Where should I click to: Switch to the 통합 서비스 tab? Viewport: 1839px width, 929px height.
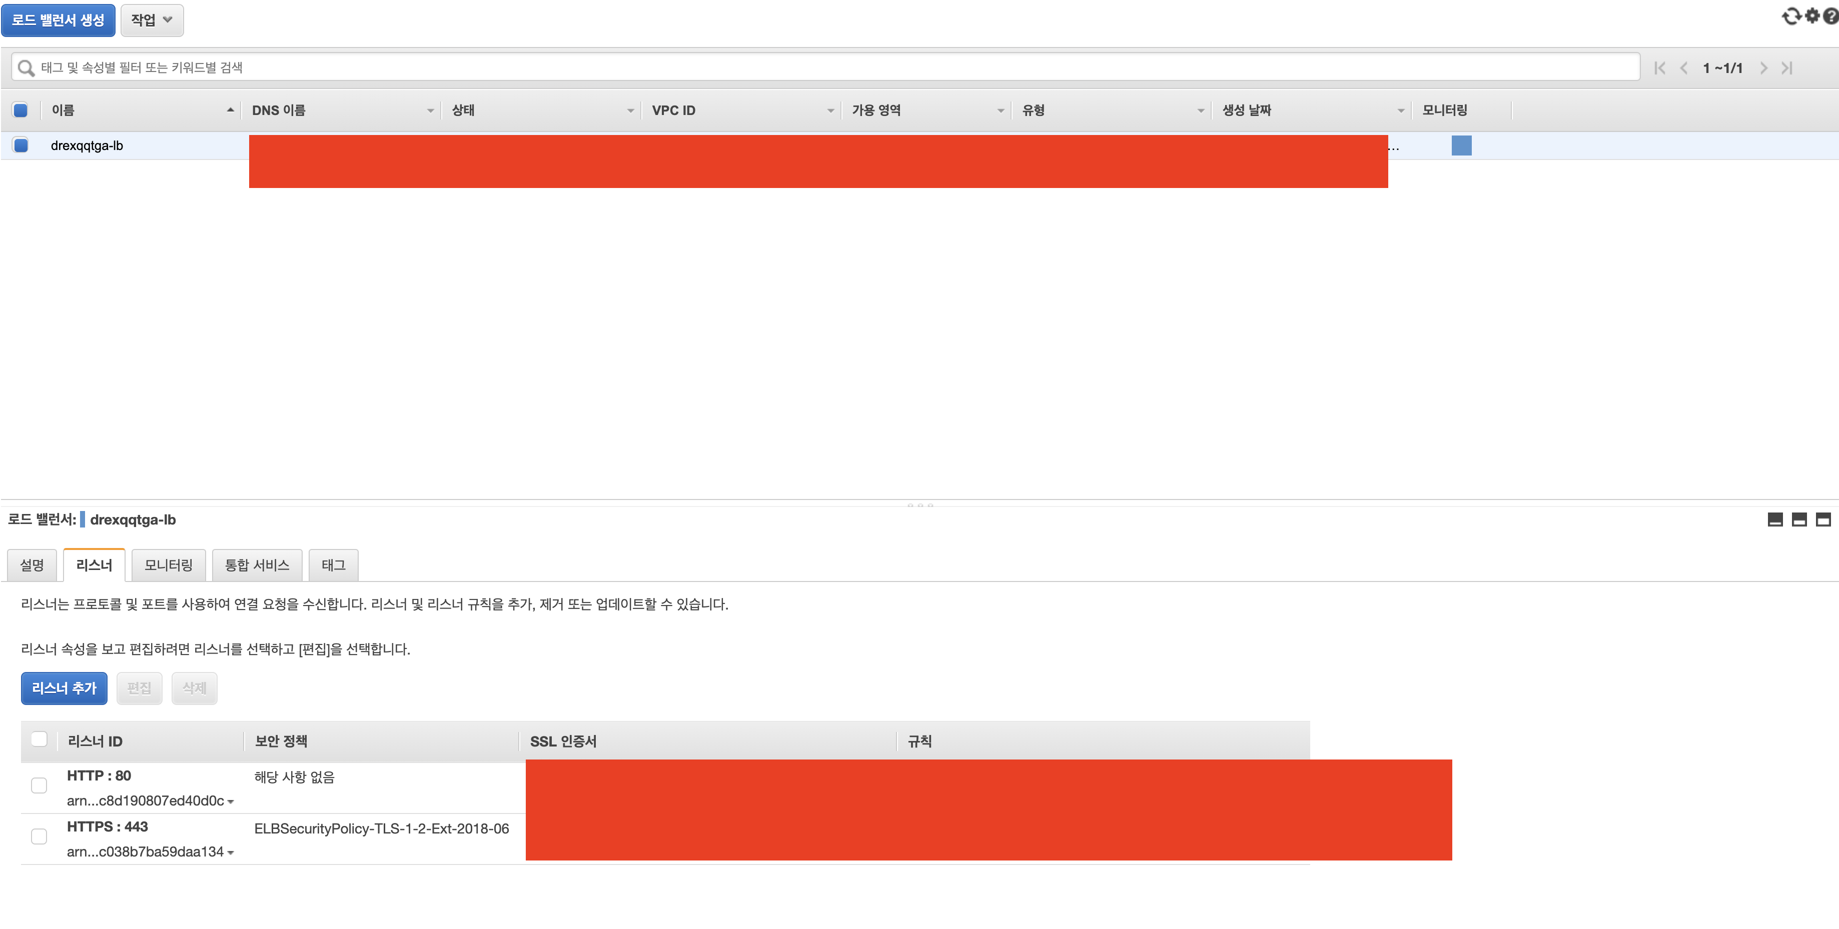[257, 565]
